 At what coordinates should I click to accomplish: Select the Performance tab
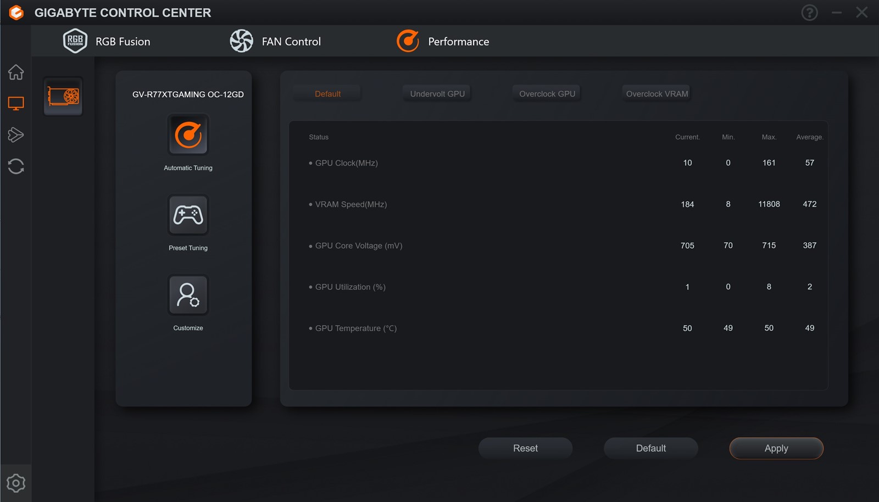pos(443,42)
